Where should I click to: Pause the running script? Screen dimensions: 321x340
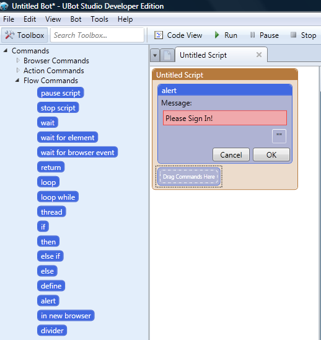click(264, 35)
